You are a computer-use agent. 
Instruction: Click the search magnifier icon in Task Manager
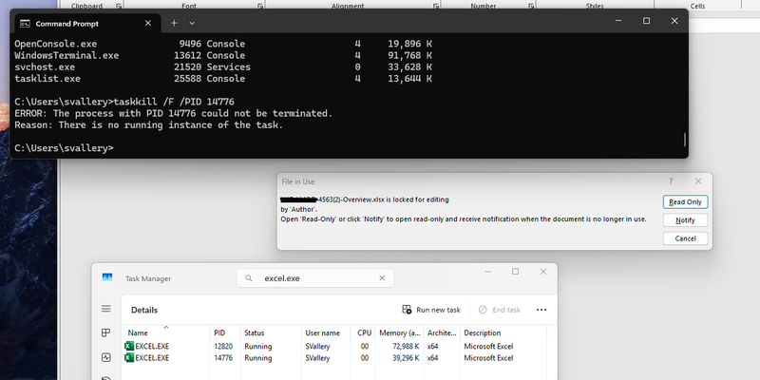(249, 278)
